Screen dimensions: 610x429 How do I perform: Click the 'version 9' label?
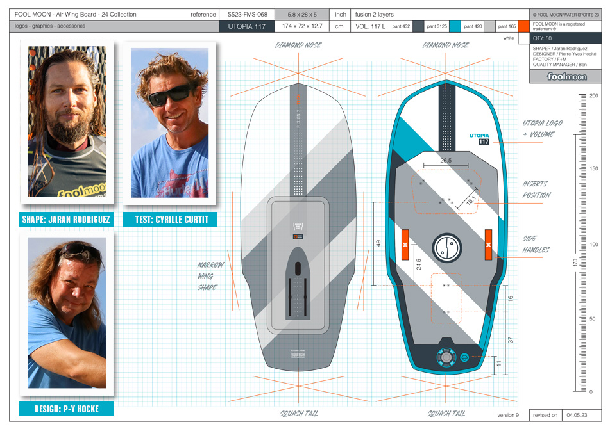point(508,415)
